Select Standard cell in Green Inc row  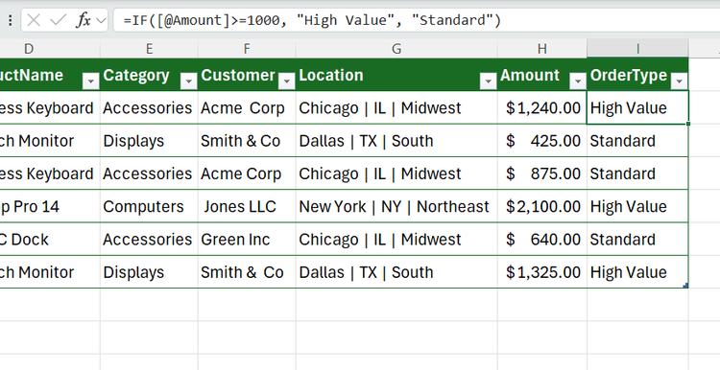click(637, 240)
